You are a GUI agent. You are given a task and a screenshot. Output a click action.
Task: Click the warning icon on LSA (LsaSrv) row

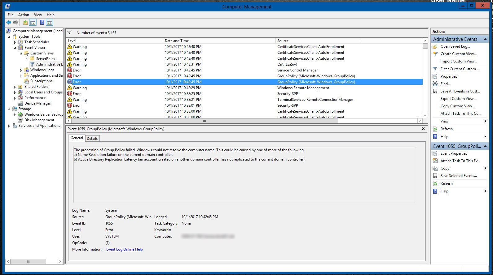click(x=70, y=64)
